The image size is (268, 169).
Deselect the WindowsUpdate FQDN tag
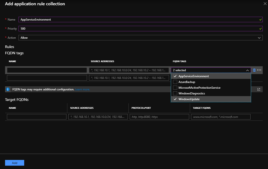click(175, 99)
